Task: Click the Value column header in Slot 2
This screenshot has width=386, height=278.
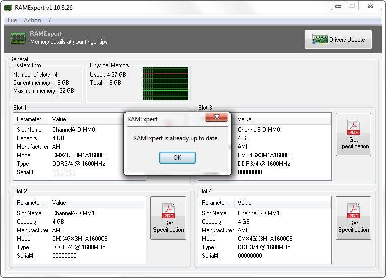Action: point(97,202)
